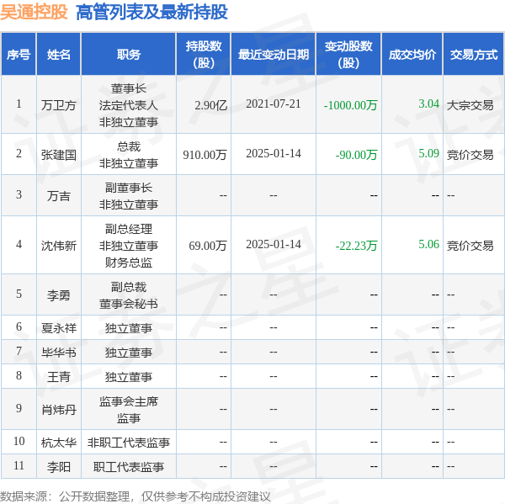Click the 姓名 column header
The height and width of the screenshot is (504, 505).
click(59, 55)
